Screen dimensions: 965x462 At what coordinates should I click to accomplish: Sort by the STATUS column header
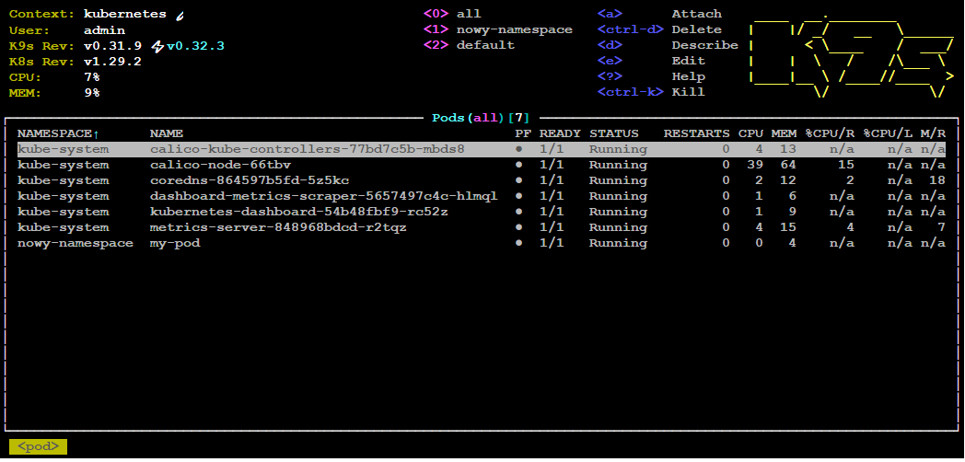(x=613, y=133)
